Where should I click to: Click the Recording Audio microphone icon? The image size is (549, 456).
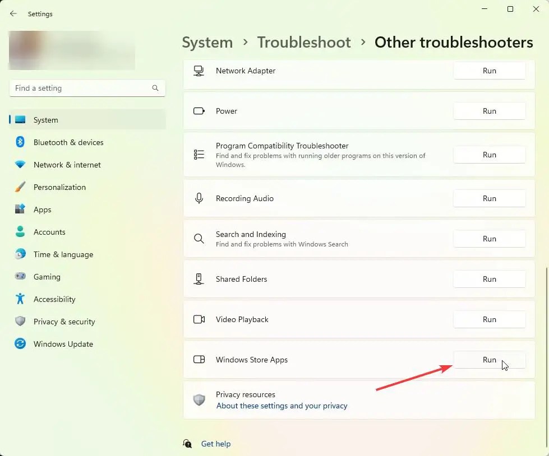pyautogui.click(x=199, y=198)
